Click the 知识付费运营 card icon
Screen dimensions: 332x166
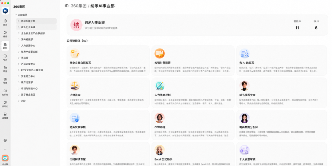pyautogui.click(x=160, y=53)
